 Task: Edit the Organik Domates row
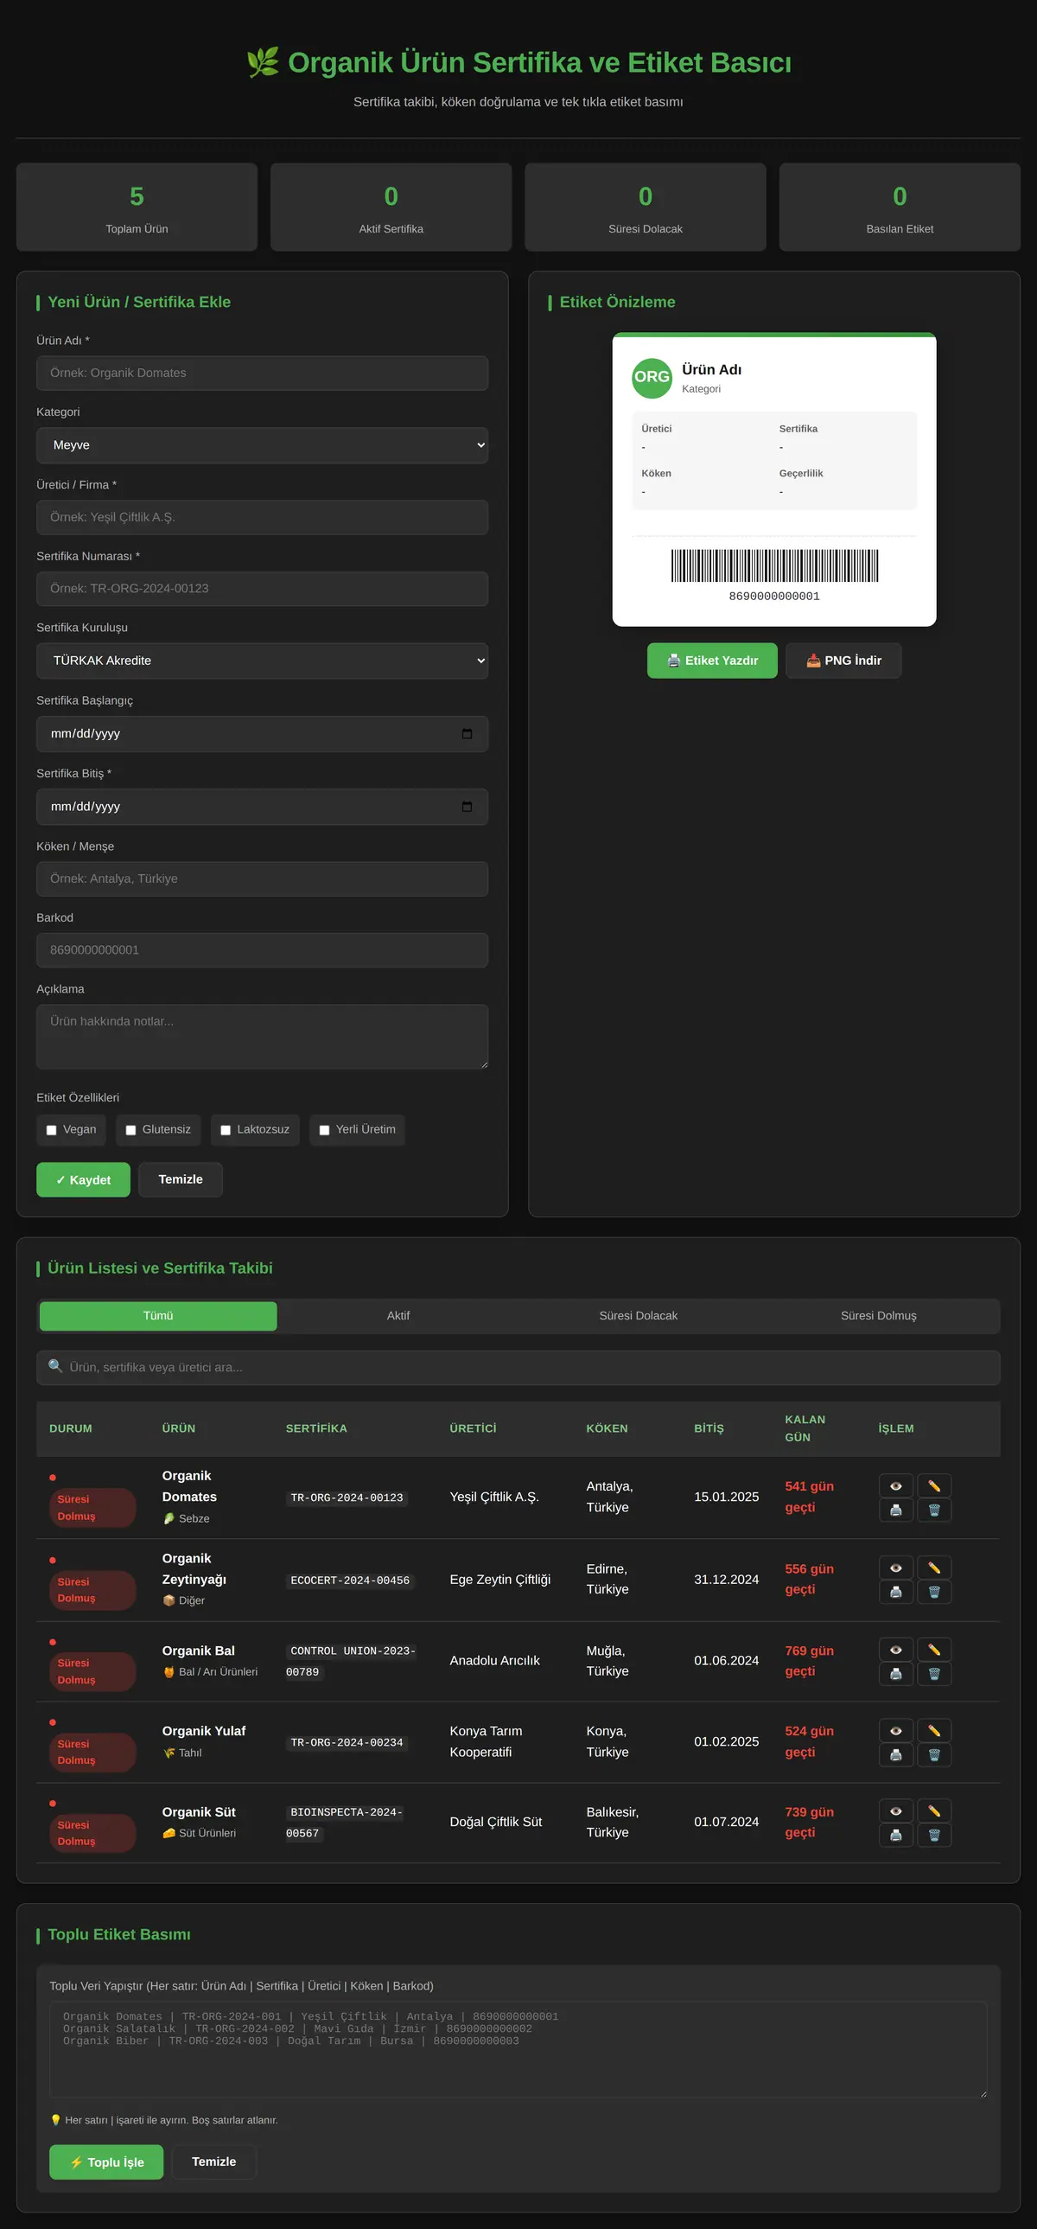[x=934, y=1485]
